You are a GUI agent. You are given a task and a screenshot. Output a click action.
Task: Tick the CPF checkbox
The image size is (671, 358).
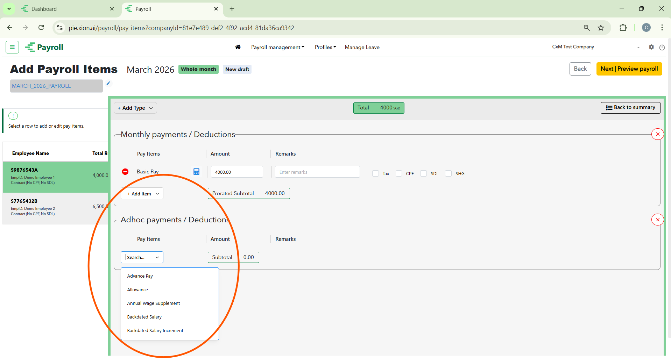[x=399, y=173]
